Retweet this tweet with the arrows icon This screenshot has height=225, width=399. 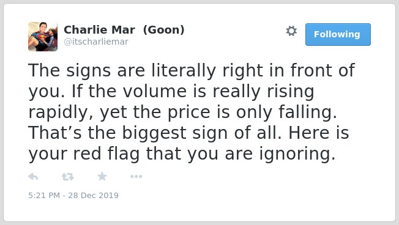click(x=68, y=177)
